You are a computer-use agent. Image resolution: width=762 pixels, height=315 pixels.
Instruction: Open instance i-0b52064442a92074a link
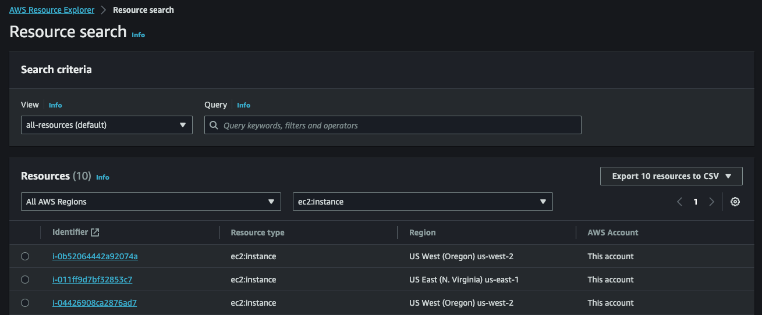95,256
